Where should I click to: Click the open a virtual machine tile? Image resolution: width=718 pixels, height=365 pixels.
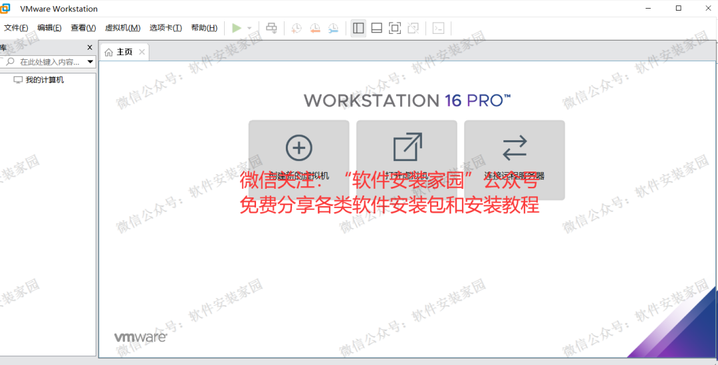pos(407,160)
